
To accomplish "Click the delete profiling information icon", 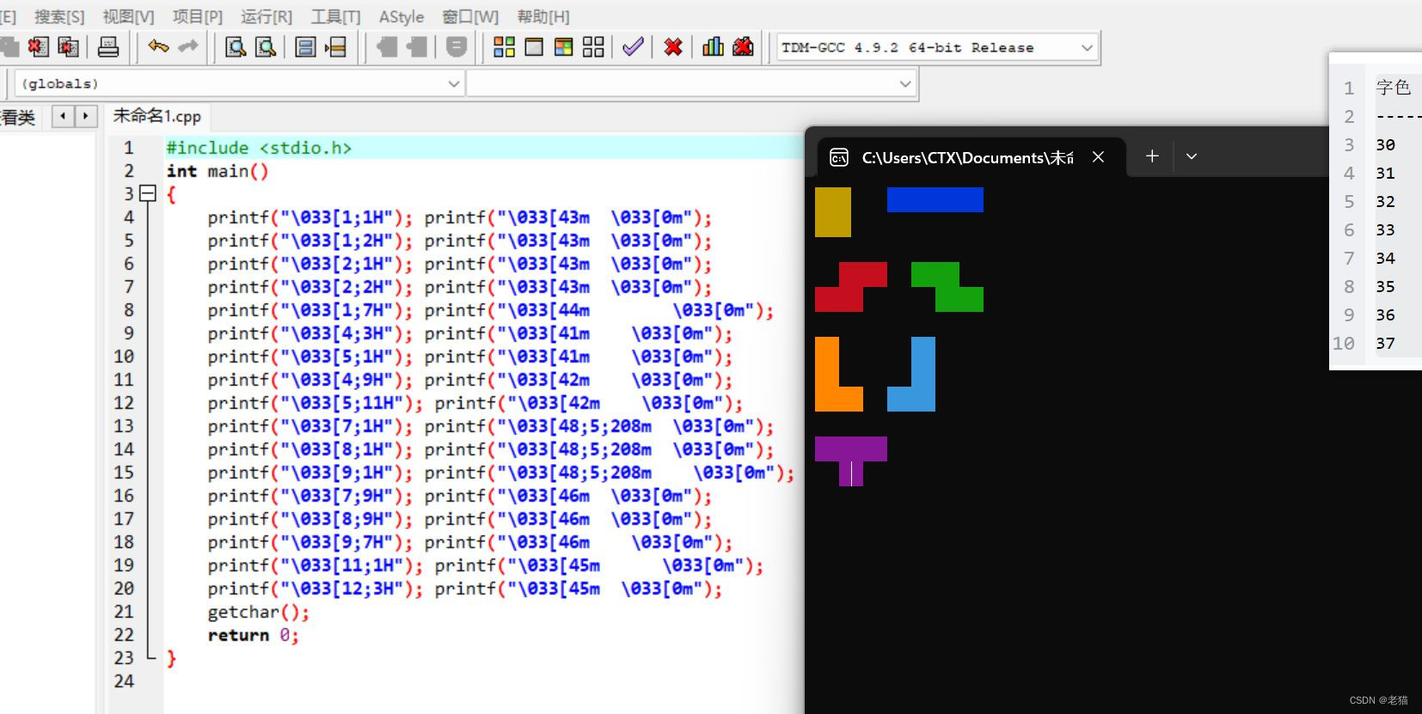I will [x=743, y=47].
